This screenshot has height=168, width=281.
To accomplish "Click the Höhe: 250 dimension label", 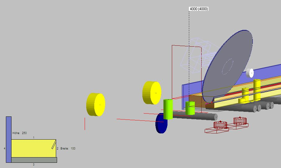I will (19, 133).
